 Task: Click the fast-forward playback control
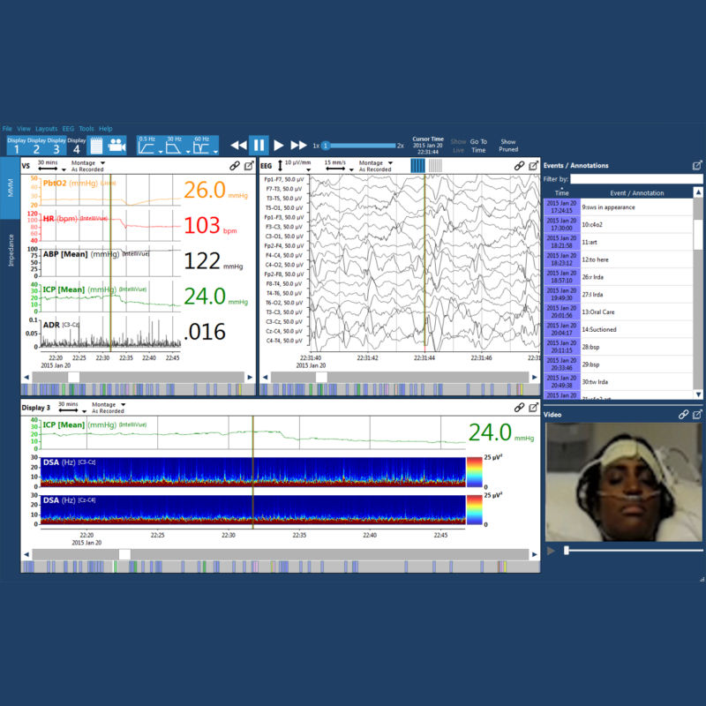coord(297,144)
